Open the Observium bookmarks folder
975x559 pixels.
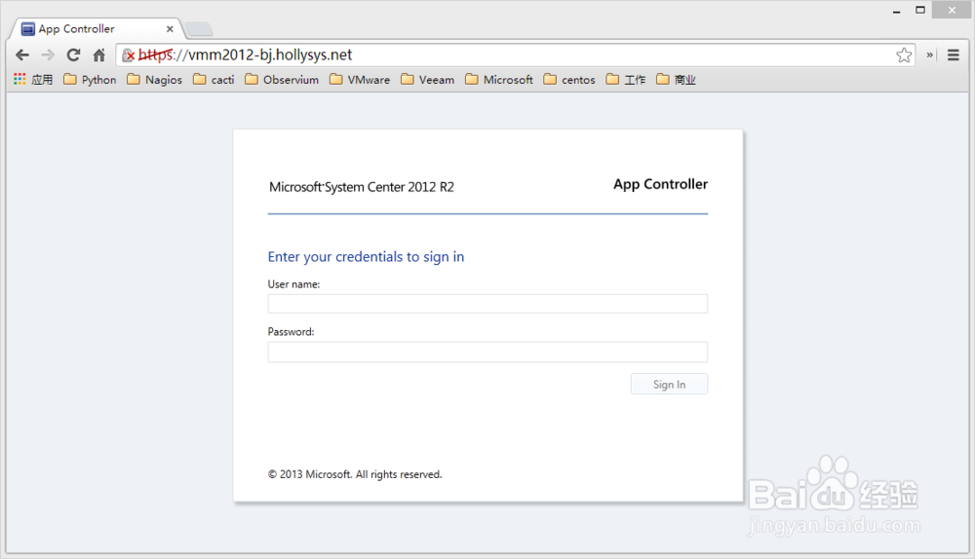(283, 80)
